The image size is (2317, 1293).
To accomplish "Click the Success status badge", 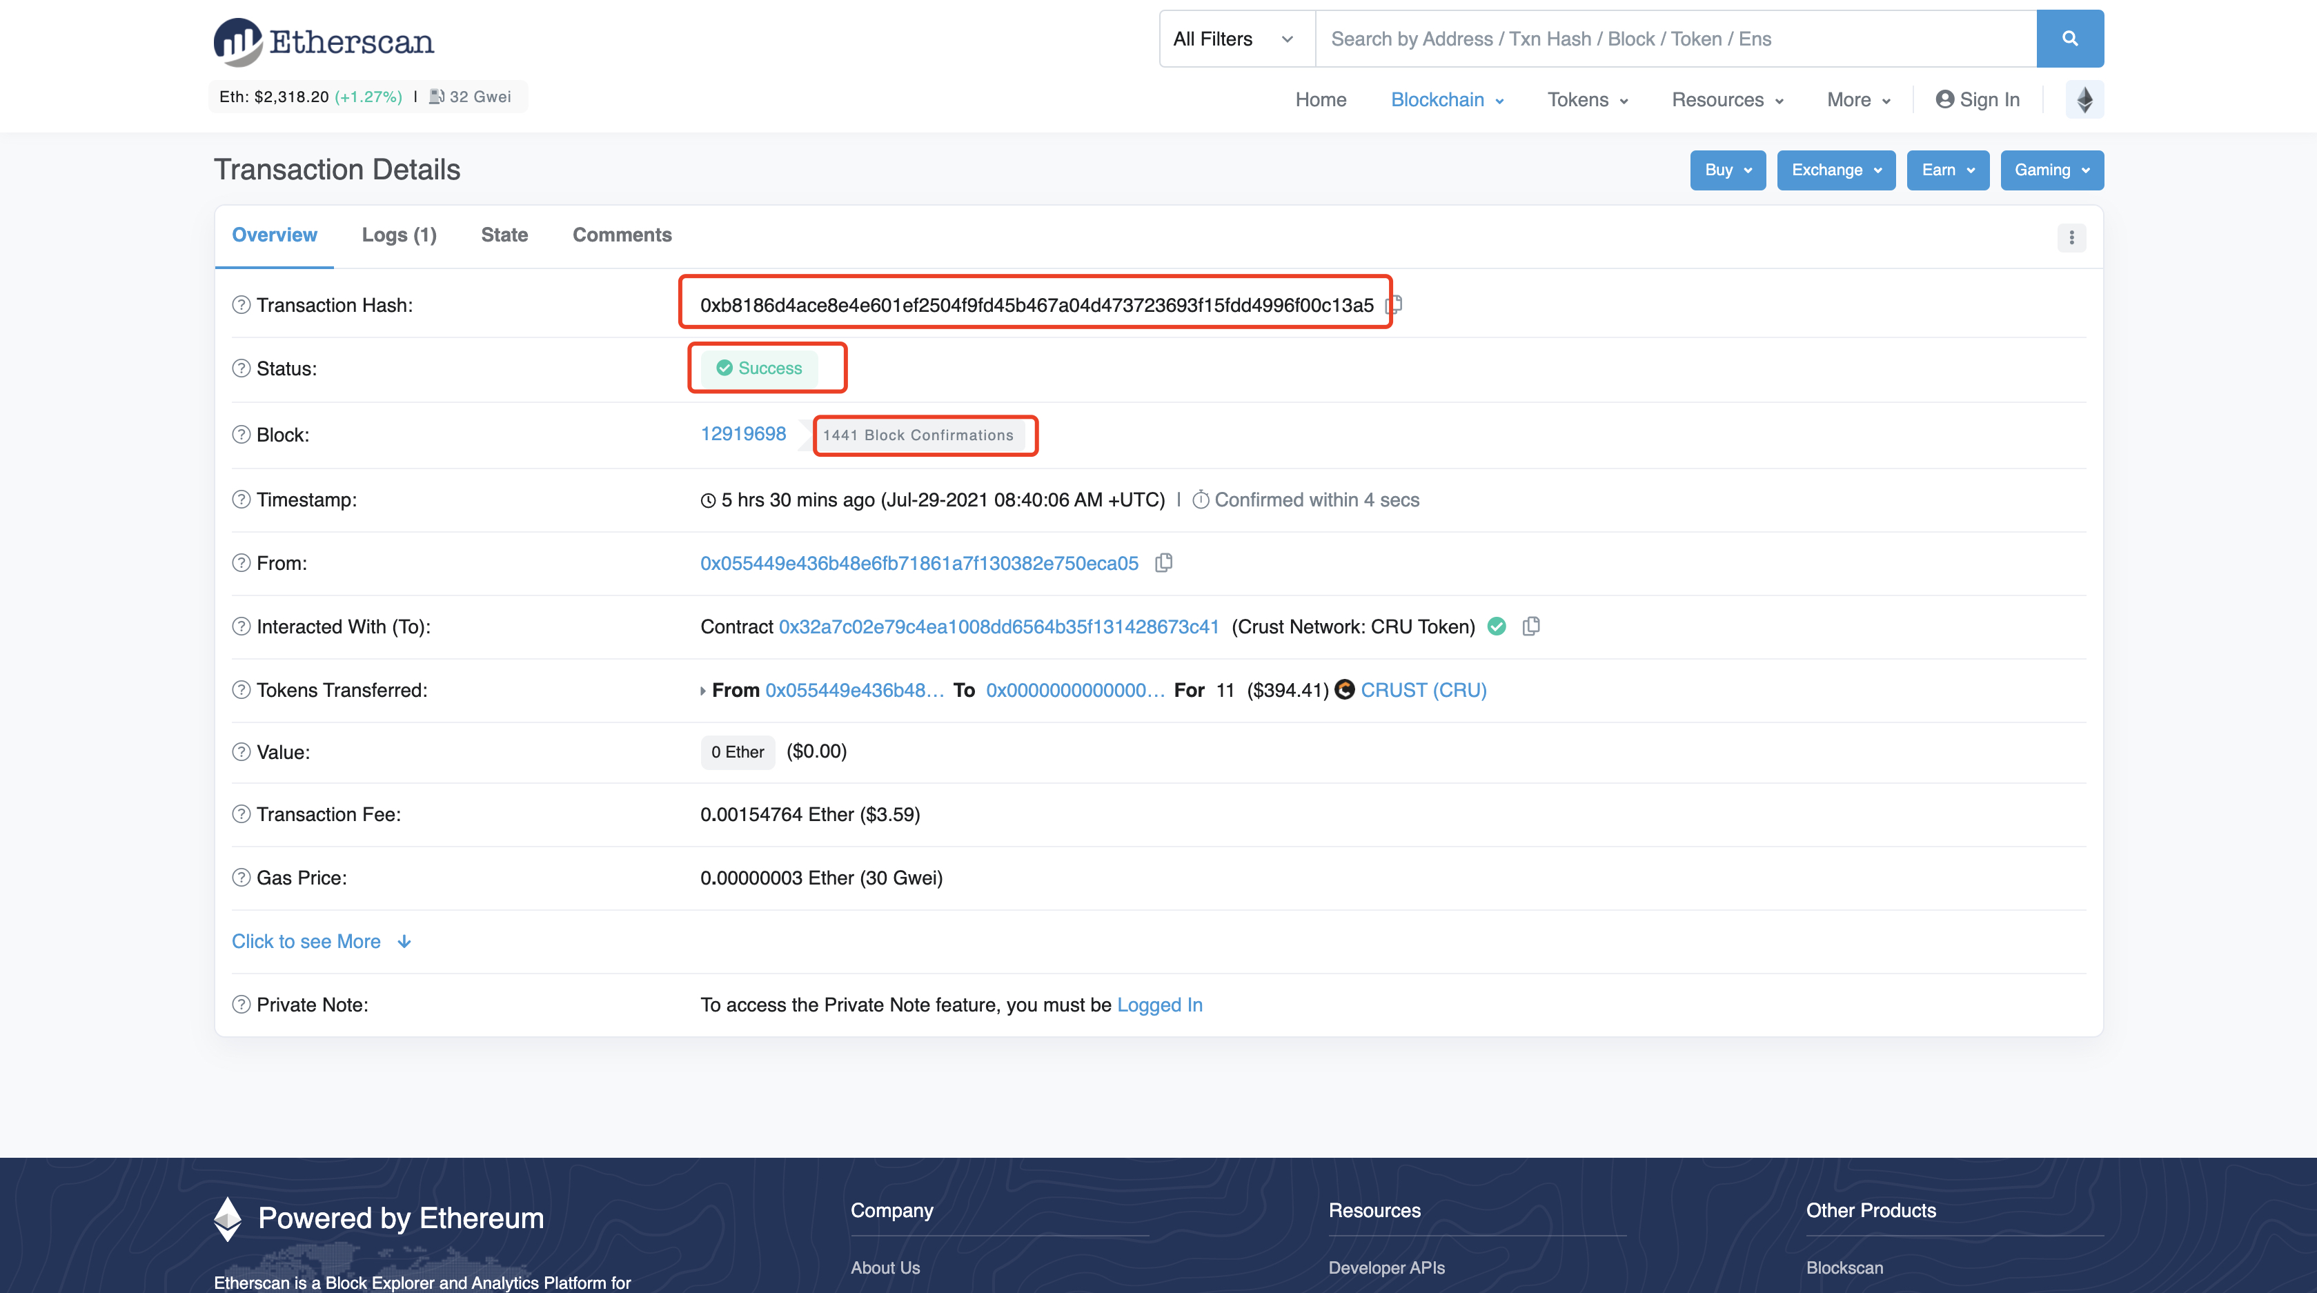I will pyautogui.click(x=760, y=368).
